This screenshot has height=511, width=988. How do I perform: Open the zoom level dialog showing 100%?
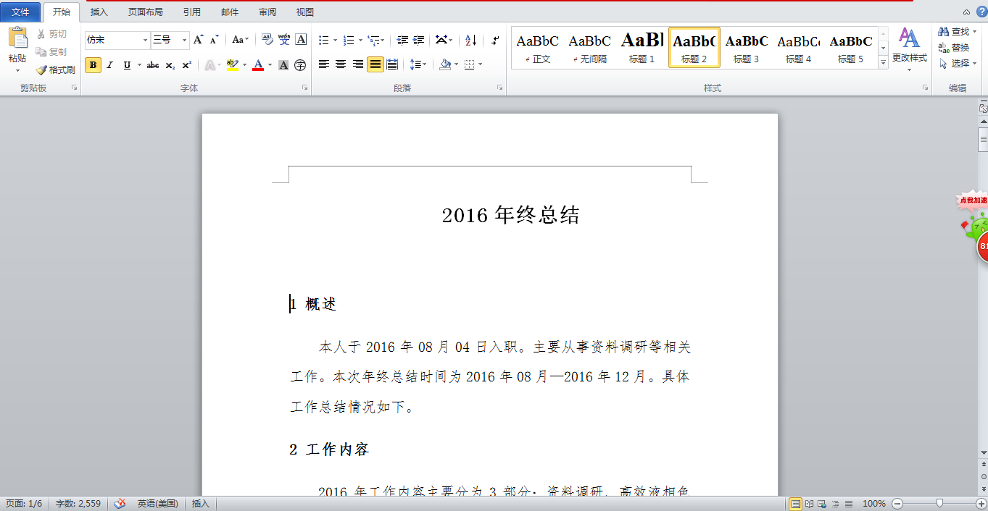874,503
